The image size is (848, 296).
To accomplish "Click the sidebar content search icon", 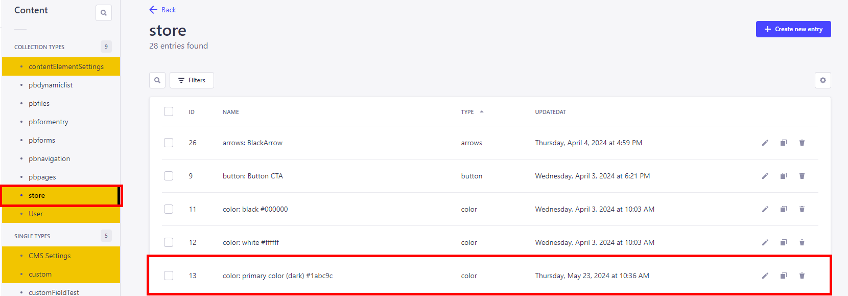I will 104,13.
